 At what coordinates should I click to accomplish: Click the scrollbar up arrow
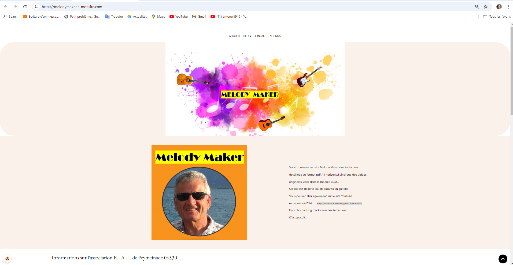pos(511,24)
